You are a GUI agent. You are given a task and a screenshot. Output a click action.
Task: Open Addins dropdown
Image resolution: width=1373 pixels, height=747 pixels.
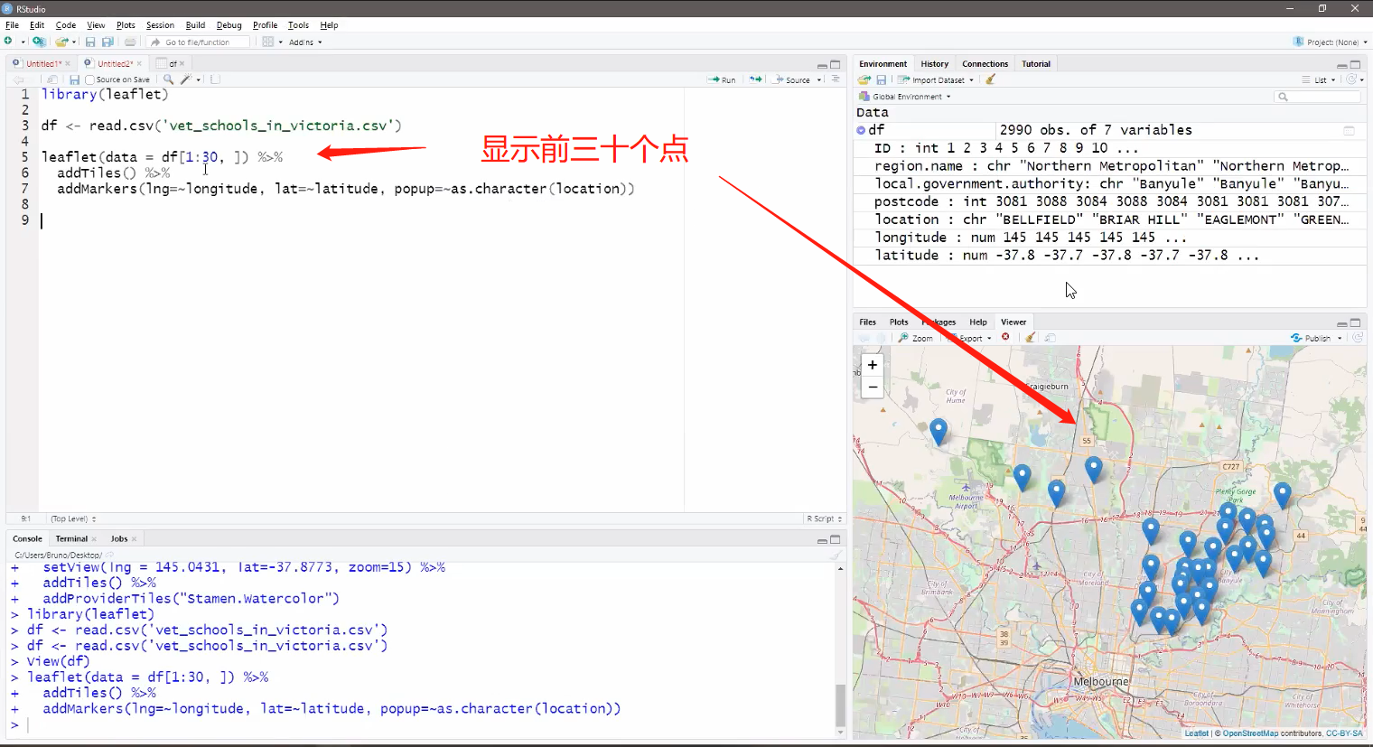pyautogui.click(x=305, y=42)
